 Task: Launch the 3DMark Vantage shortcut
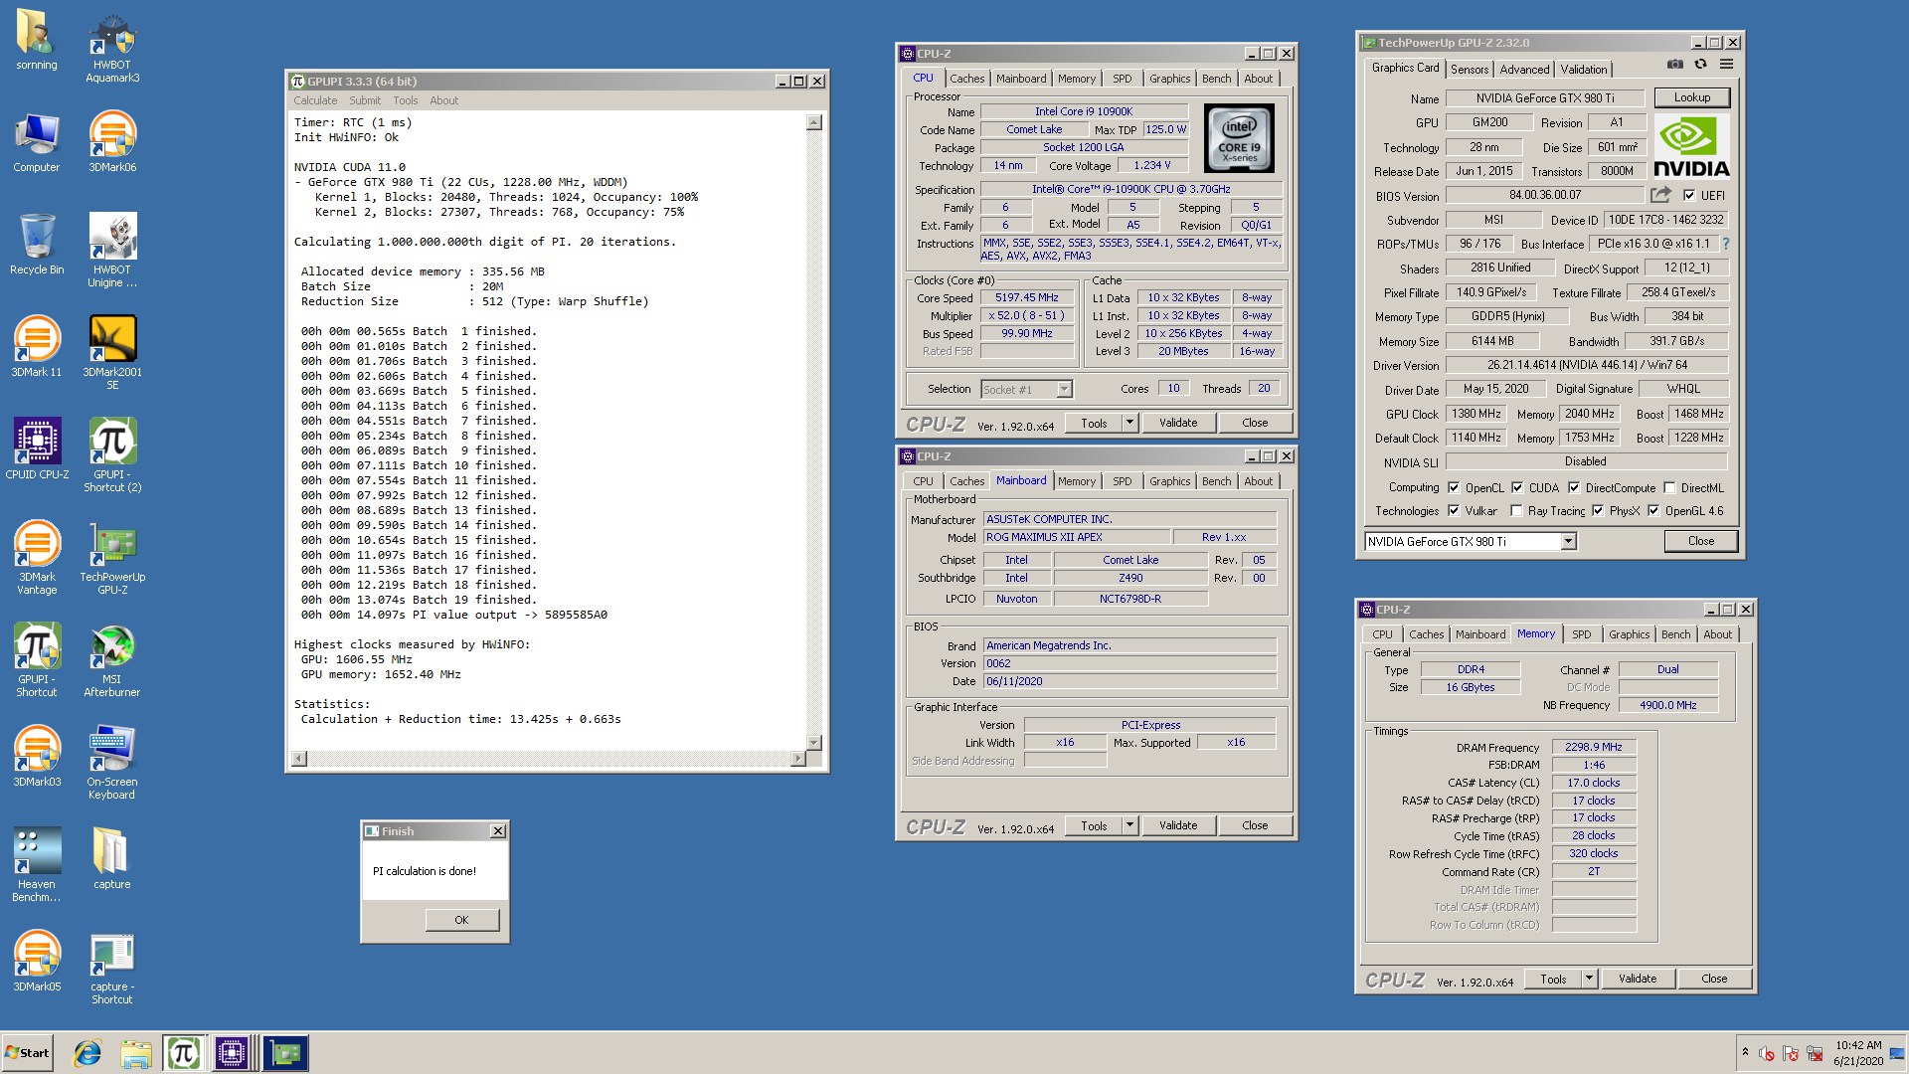[x=37, y=558]
